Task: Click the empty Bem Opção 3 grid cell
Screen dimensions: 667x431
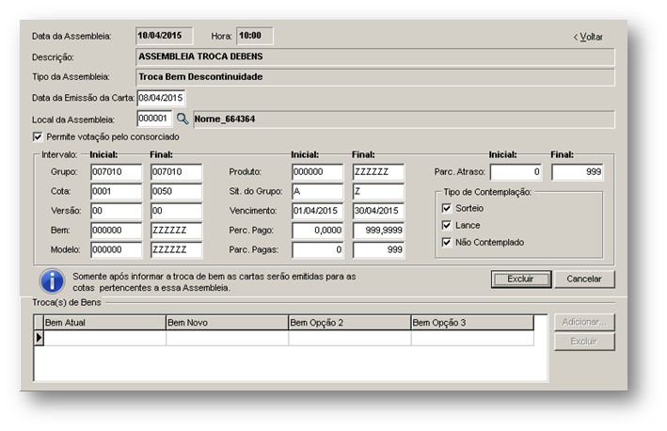Action: pos(472,338)
